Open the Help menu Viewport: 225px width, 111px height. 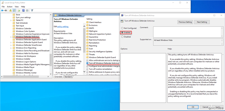tap(23, 6)
